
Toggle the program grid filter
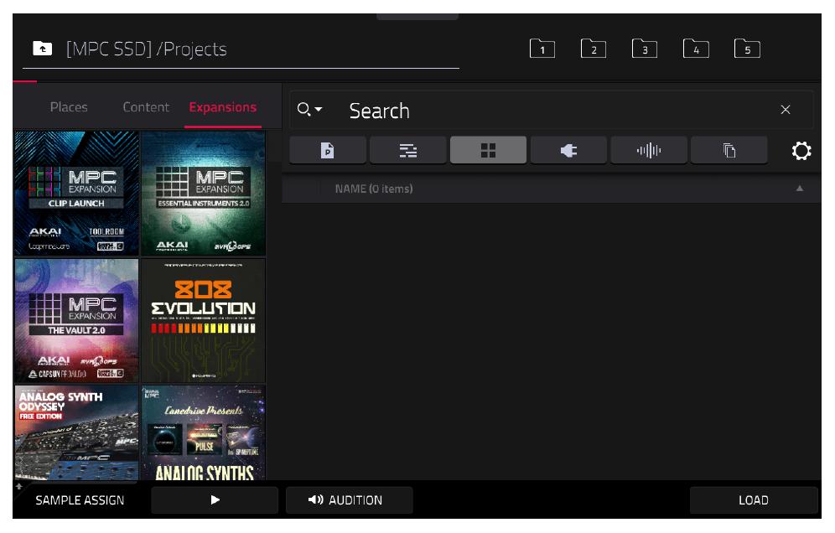(488, 151)
